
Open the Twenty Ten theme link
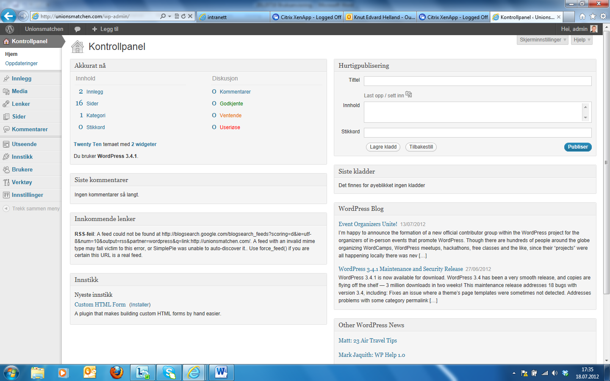pos(88,144)
